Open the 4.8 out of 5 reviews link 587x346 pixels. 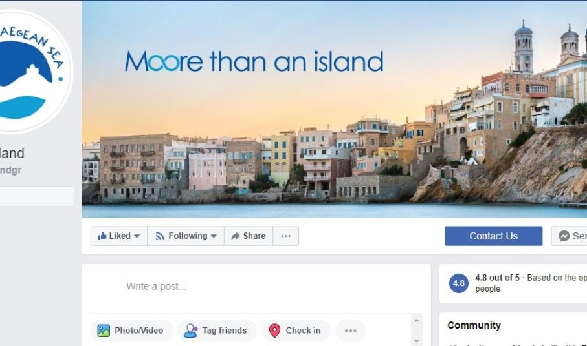click(x=497, y=278)
